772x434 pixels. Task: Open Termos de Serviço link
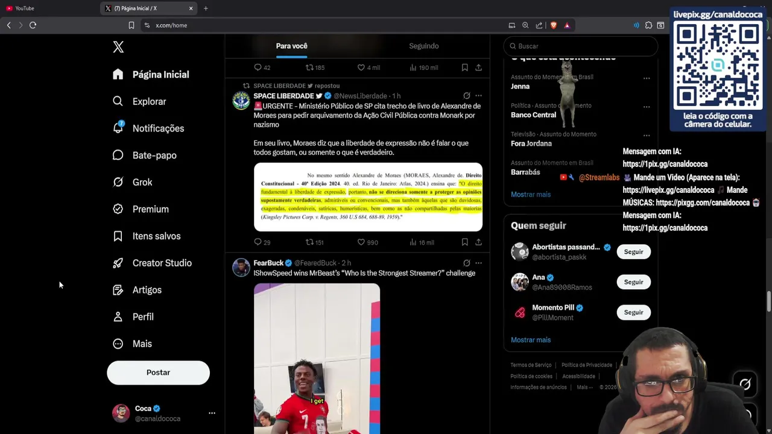(x=531, y=365)
